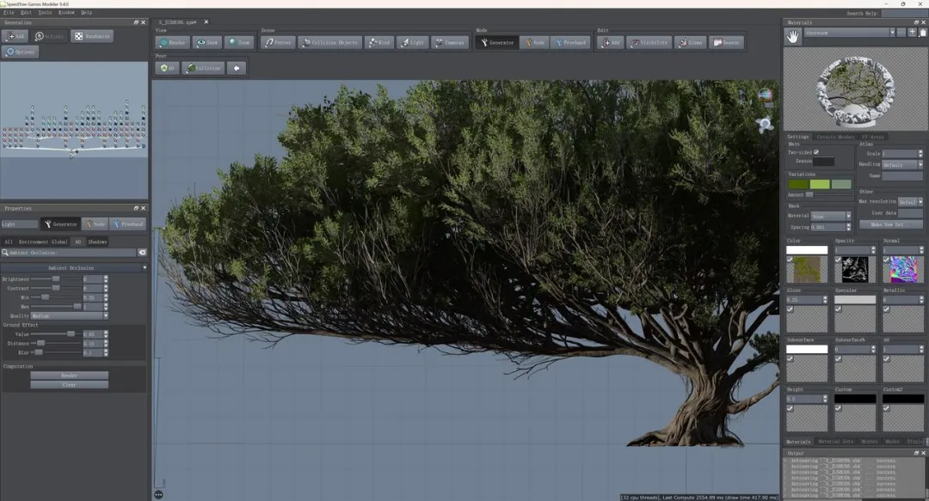This screenshot has width=929, height=501.
Task: Click the Forces tool in Scene toolbar
Action: pyautogui.click(x=279, y=42)
